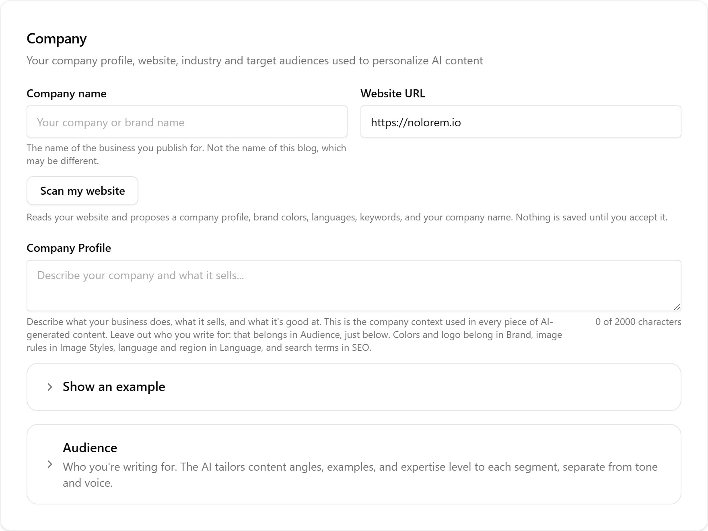The image size is (708, 531).
Task: Grab the textarea resize handle corner
Action: click(677, 307)
